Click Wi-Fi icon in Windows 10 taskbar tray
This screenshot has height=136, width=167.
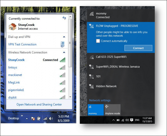(x=123, y=120)
